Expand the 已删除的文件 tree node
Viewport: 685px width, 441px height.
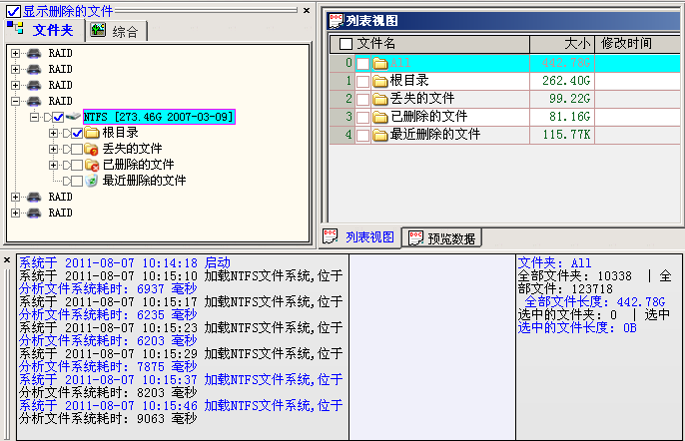coord(53,165)
